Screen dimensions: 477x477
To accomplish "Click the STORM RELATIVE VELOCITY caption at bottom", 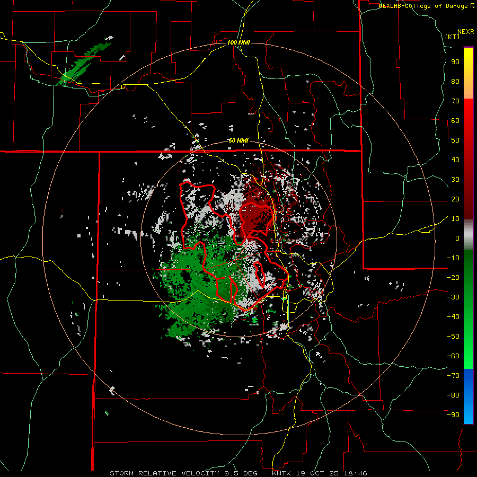I will pos(238,473).
